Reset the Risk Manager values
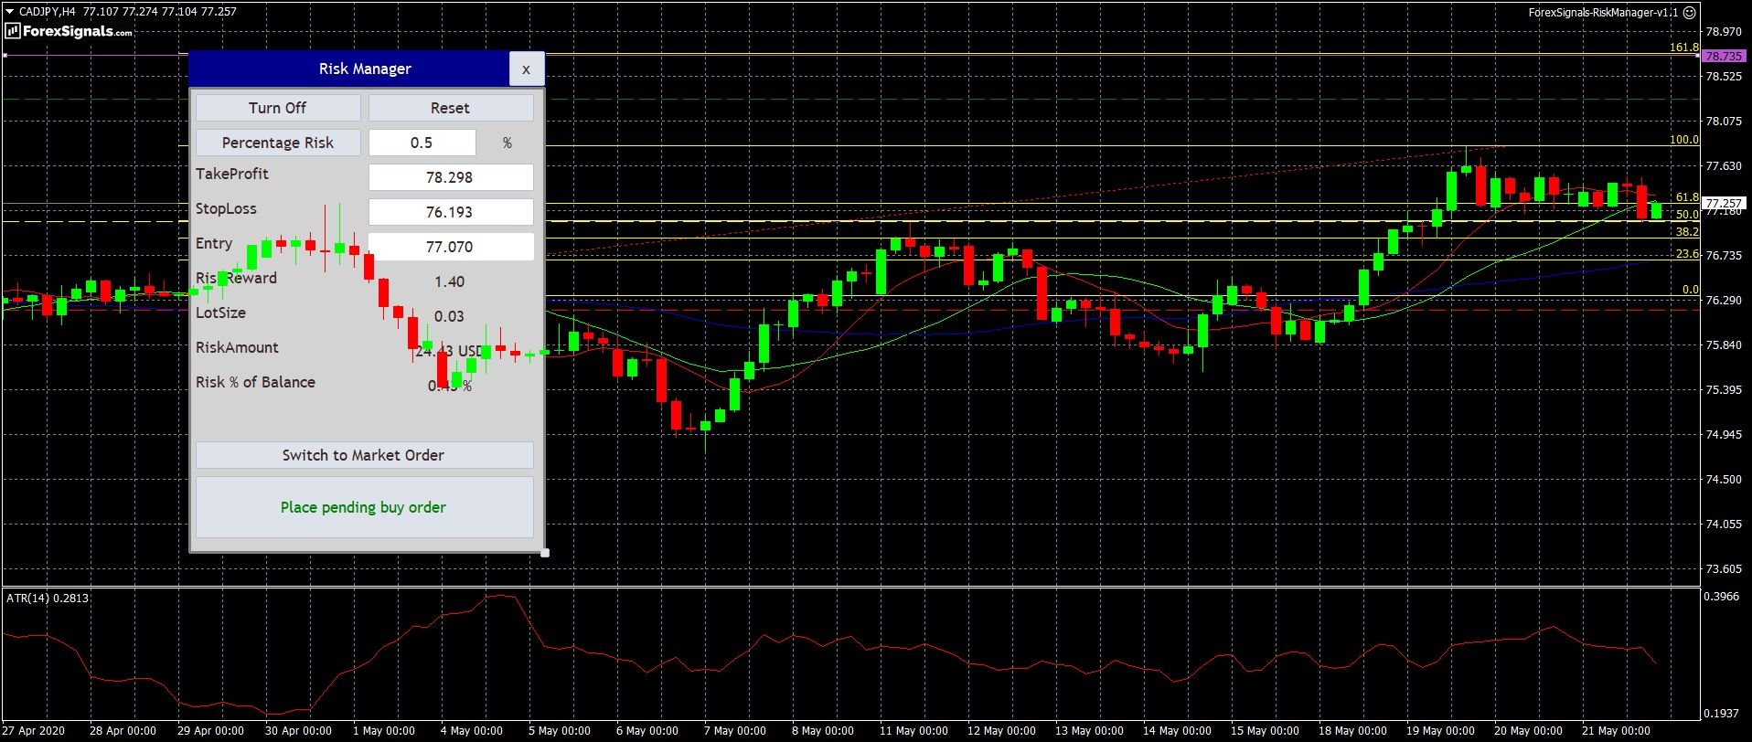This screenshot has width=1752, height=742. (x=451, y=108)
